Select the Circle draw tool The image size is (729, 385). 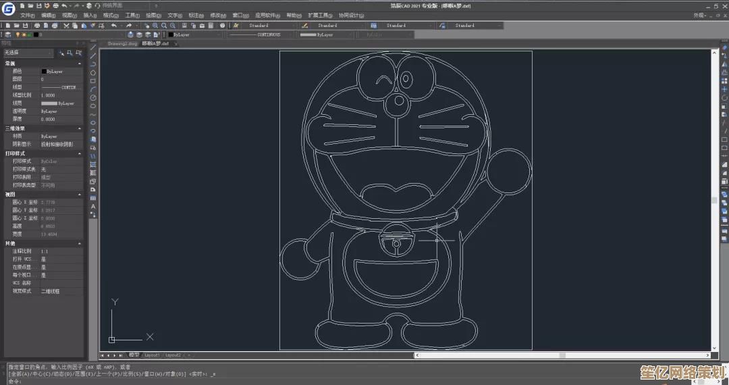(93, 97)
